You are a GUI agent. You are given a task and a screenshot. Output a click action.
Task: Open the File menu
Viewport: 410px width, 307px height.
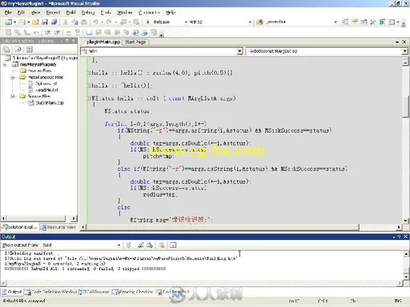pos(8,12)
